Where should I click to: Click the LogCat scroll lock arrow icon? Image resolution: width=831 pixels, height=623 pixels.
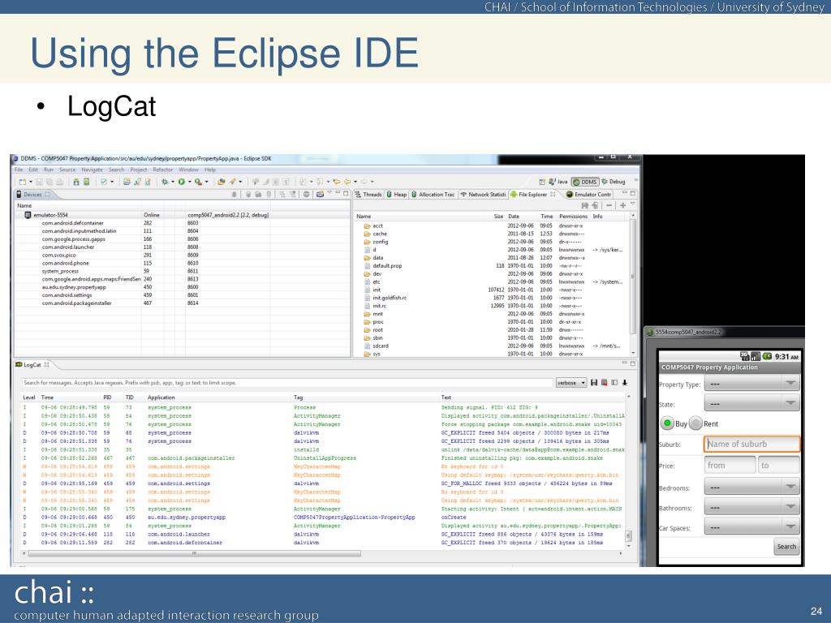point(625,383)
